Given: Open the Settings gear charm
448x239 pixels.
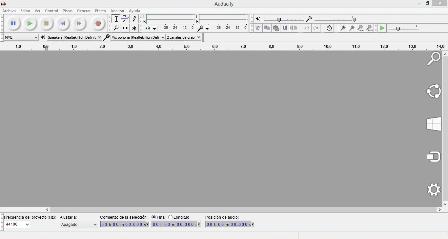Looking at the screenshot, I should tap(434, 189).
